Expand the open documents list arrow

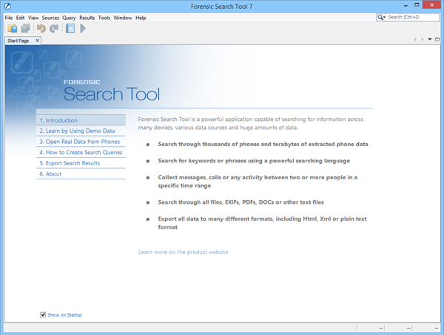(x=430, y=40)
